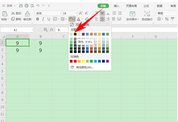178x122 pixels.
Task: Switch to the 插入 tab
Action: 117,6
